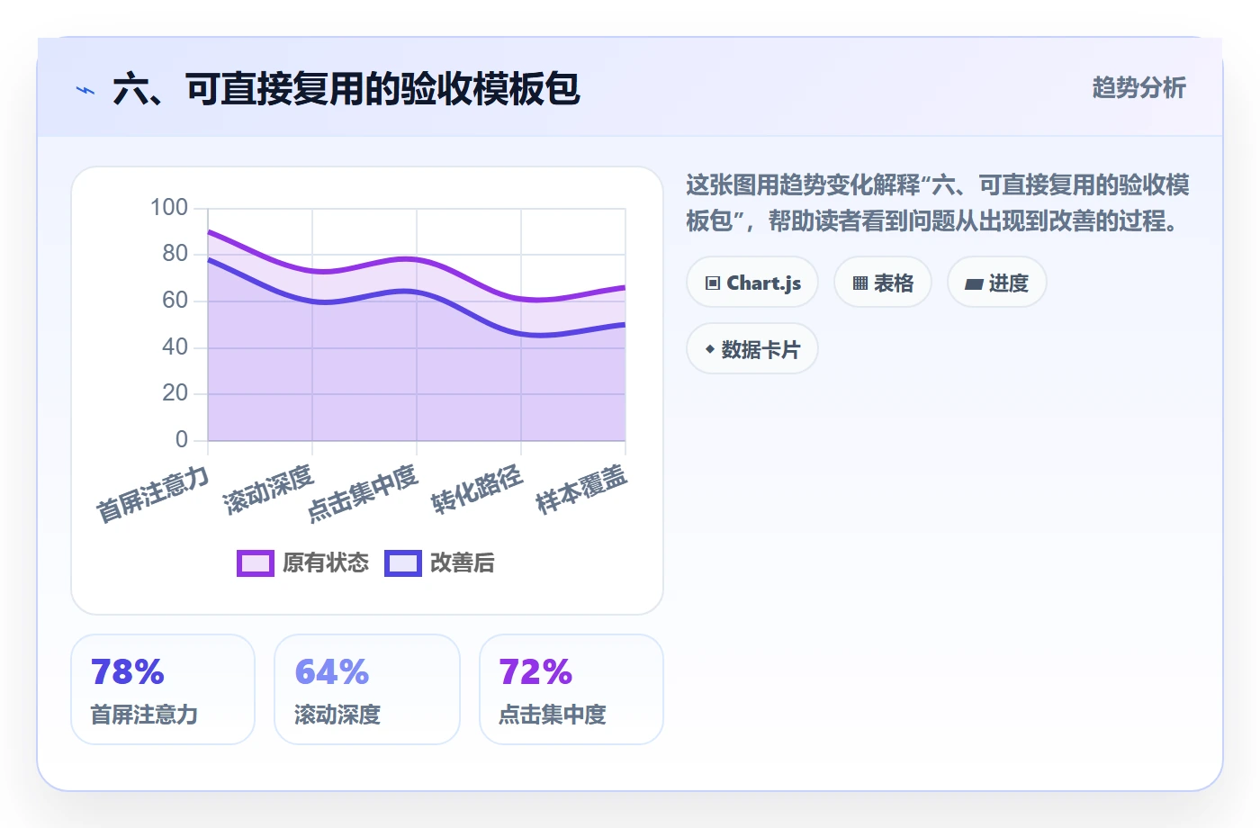This screenshot has height=828, width=1260.
Task: Click the 滚动深度 axis label on chart
Action: [x=268, y=490]
